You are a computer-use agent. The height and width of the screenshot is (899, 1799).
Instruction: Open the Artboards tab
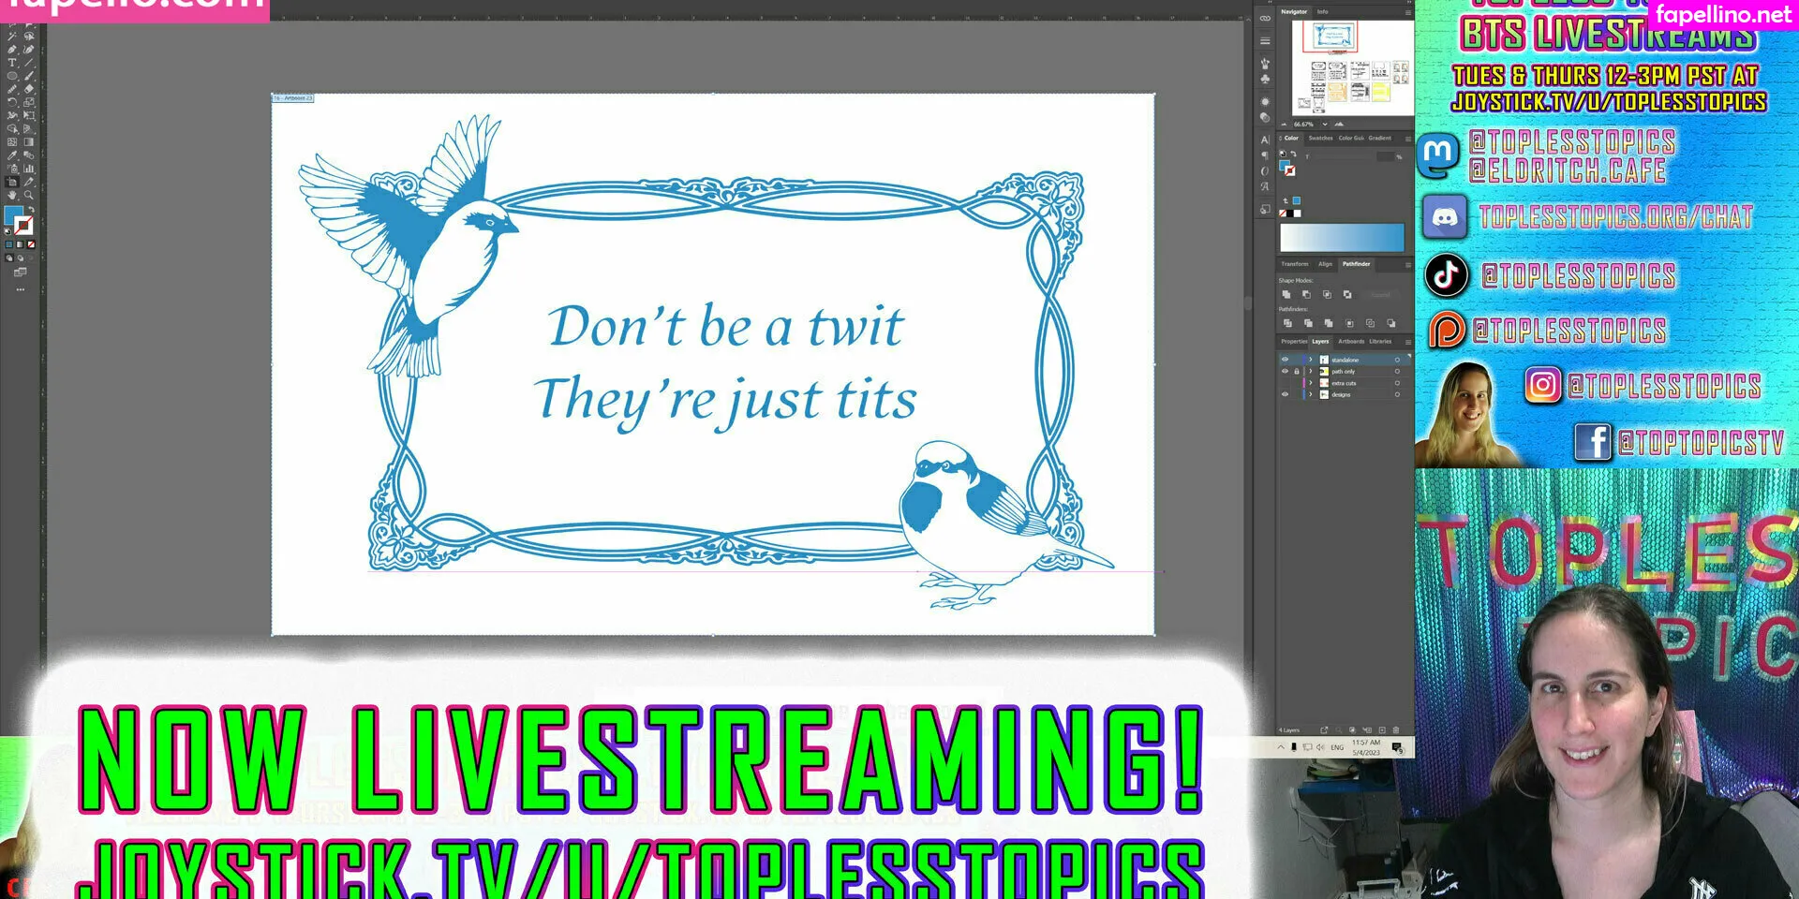[1351, 342]
